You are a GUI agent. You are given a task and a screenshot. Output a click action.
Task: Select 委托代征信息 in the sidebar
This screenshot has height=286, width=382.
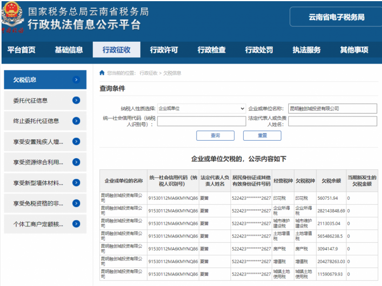pyautogui.click(x=45, y=100)
